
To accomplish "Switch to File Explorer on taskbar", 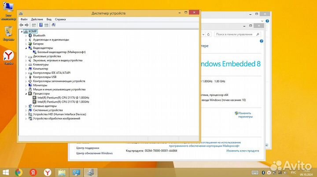I will pos(62,172).
